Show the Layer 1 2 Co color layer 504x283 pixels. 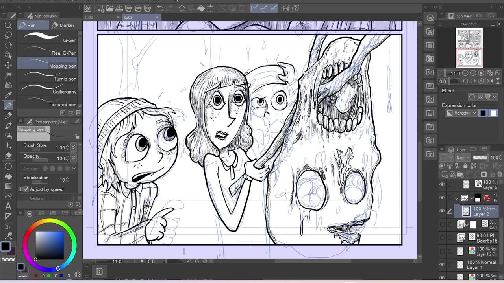coord(442,251)
